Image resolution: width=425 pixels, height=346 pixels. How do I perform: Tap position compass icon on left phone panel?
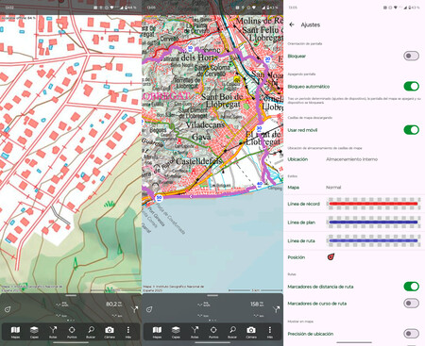click(x=8, y=309)
